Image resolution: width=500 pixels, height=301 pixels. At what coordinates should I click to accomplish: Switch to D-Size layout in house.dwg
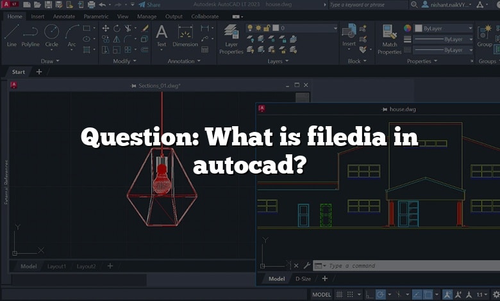point(303,279)
